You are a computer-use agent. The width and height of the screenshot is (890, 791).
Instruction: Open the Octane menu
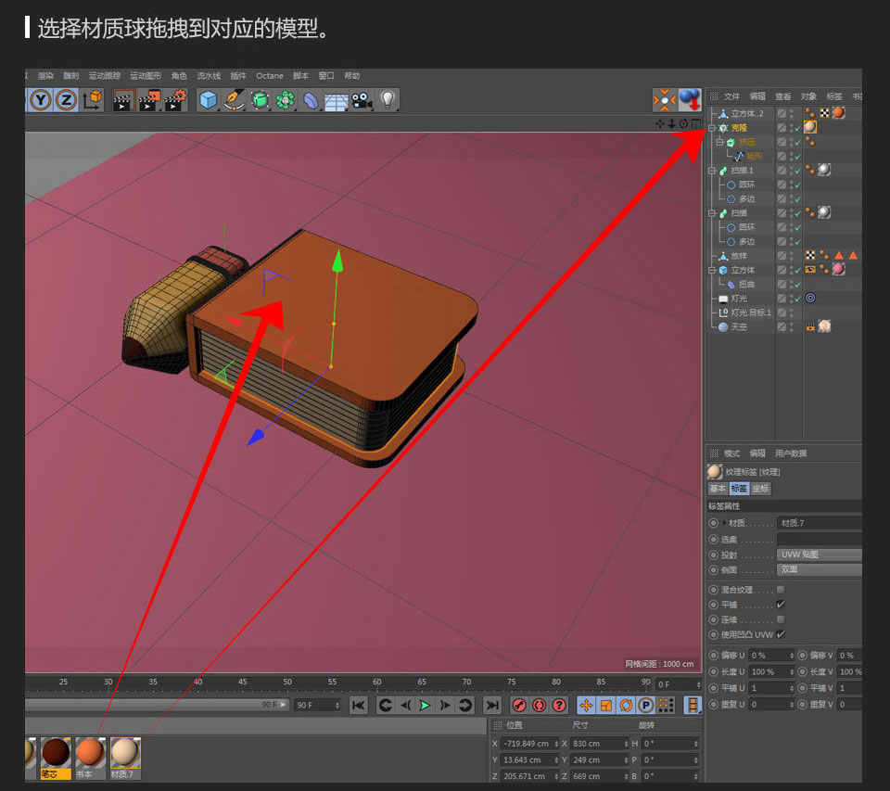(x=270, y=75)
